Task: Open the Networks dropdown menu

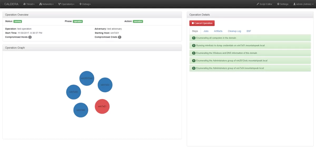Action: 46,4
